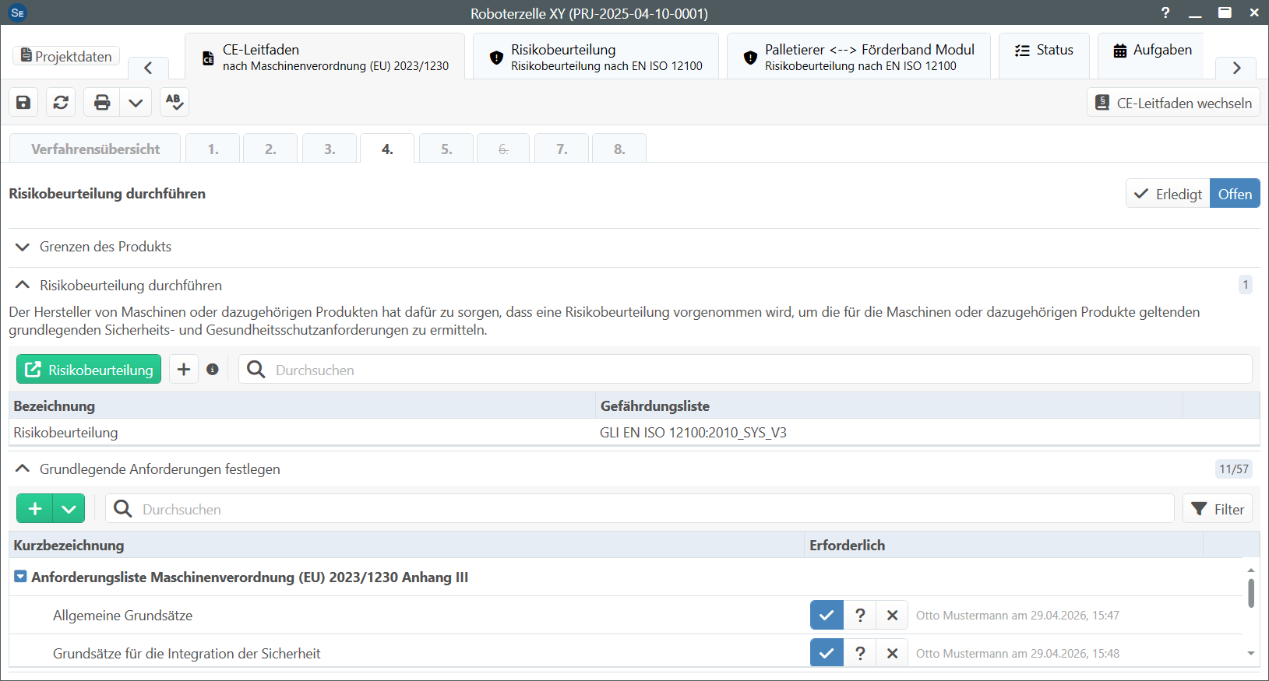1269x681 pixels.
Task: Focus the requirements Durchsuchen search field
Action: pyautogui.click(x=640, y=509)
